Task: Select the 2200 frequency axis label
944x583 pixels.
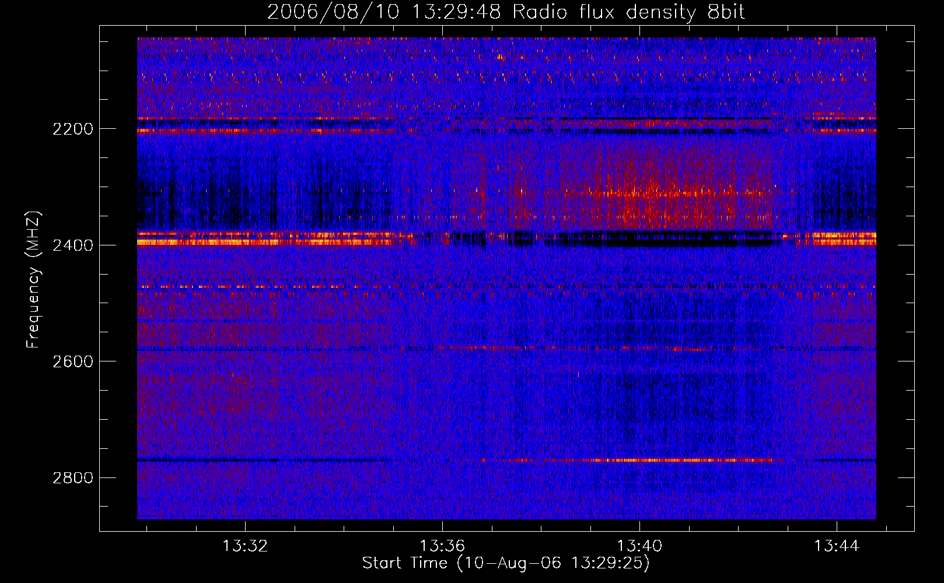Action: pos(73,129)
